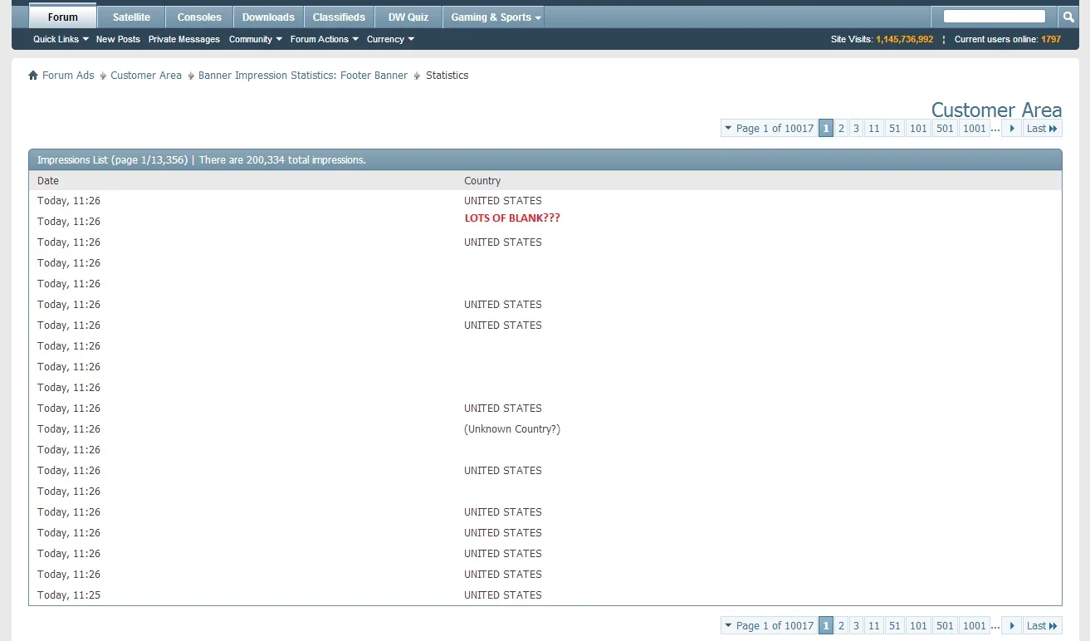Open New Posts link
Screen dimensions: 1090x641
pos(118,39)
